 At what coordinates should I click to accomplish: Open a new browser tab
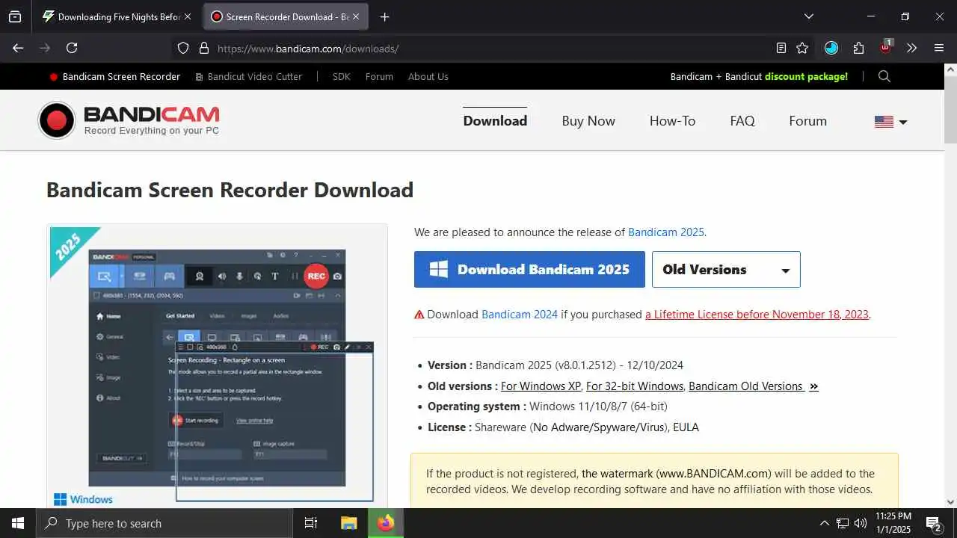(384, 16)
